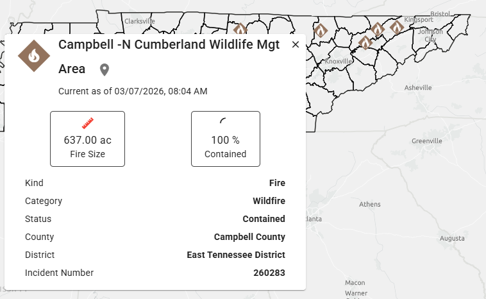Select the wildfire marker northwest of Knoxville

tap(321, 30)
